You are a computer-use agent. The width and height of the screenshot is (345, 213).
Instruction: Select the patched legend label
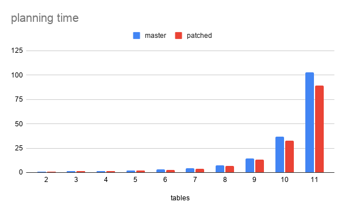click(x=200, y=36)
